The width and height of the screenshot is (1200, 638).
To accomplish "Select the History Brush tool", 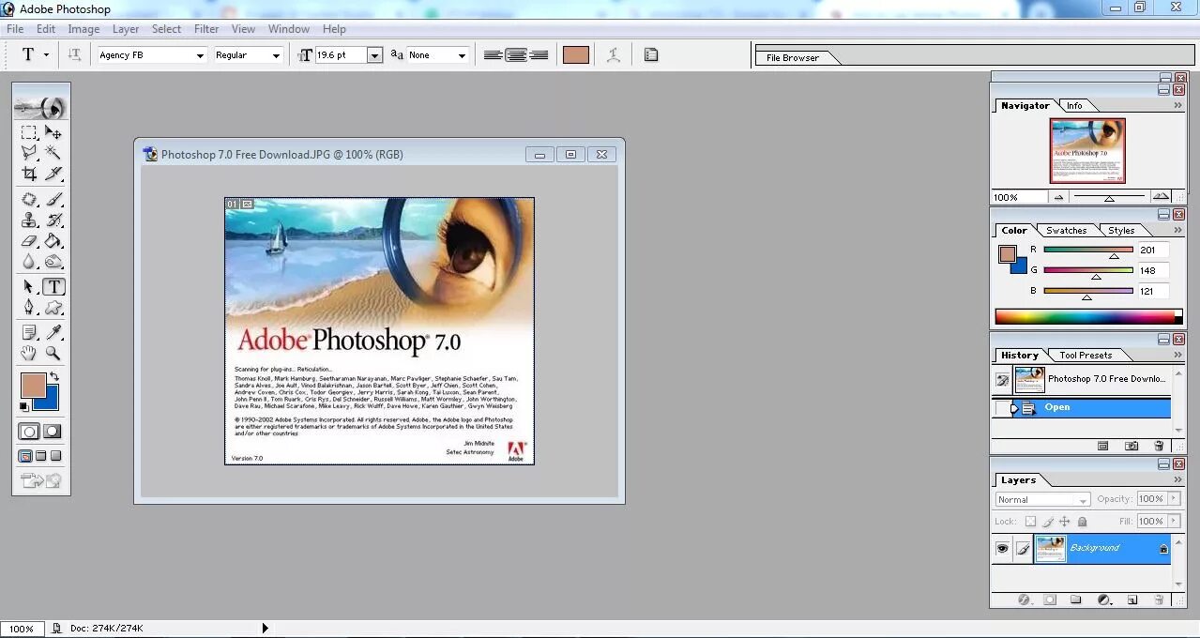I will [x=53, y=220].
